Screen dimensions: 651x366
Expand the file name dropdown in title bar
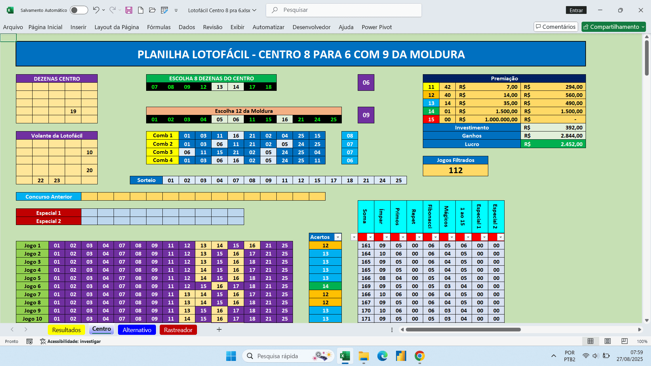click(x=255, y=10)
